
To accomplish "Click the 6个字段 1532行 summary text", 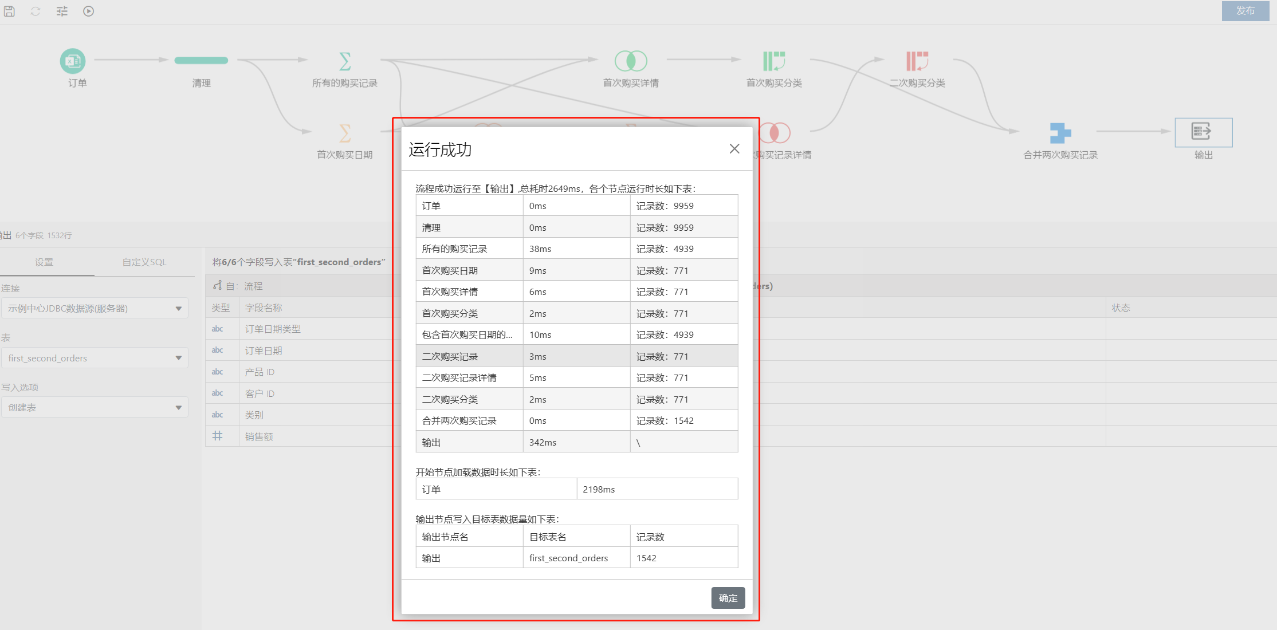I will point(44,235).
